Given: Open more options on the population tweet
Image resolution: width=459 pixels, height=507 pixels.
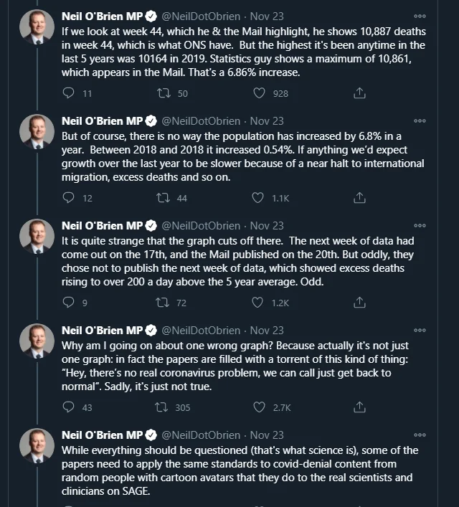Looking at the screenshot, I should click(x=420, y=121).
